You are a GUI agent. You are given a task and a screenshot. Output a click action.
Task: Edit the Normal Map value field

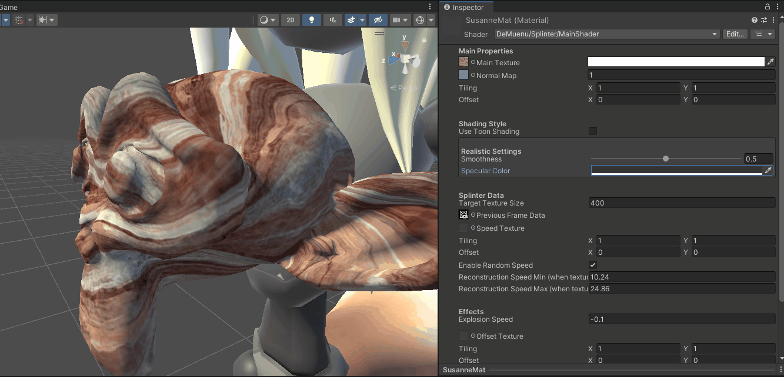pos(682,75)
